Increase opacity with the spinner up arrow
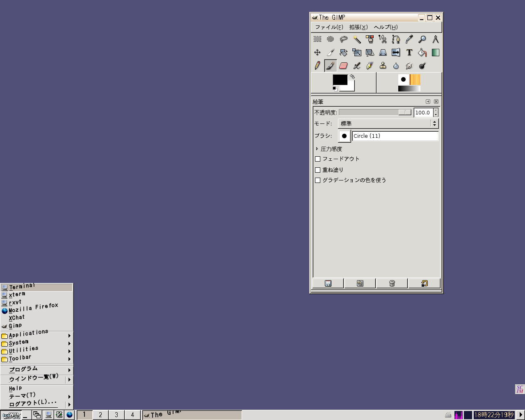Image resolution: width=525 pixels, height=420 pixels. point(436,110)
